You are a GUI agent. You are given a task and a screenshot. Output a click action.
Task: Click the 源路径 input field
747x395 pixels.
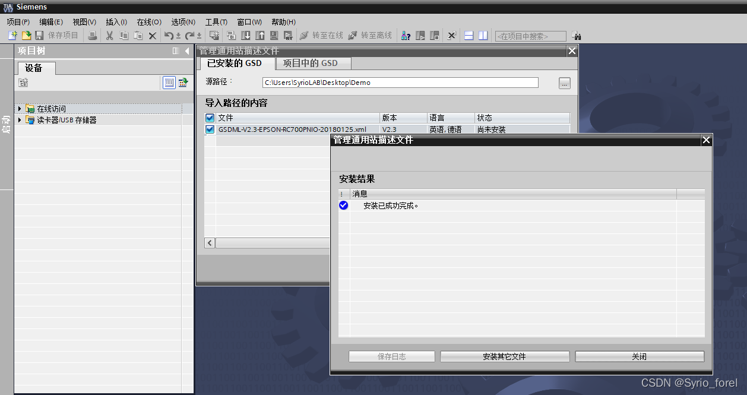tap(401, 83)
